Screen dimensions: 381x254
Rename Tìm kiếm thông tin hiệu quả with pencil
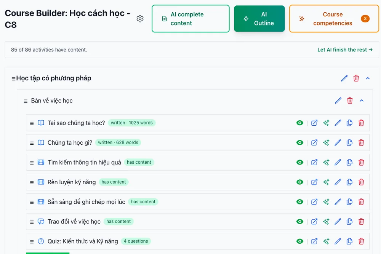(x=338, y=162)
